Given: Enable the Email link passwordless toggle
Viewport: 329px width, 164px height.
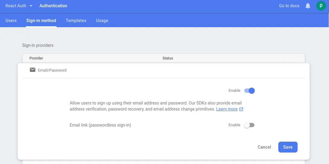Looking at the screenshot, I should (249, 125).
